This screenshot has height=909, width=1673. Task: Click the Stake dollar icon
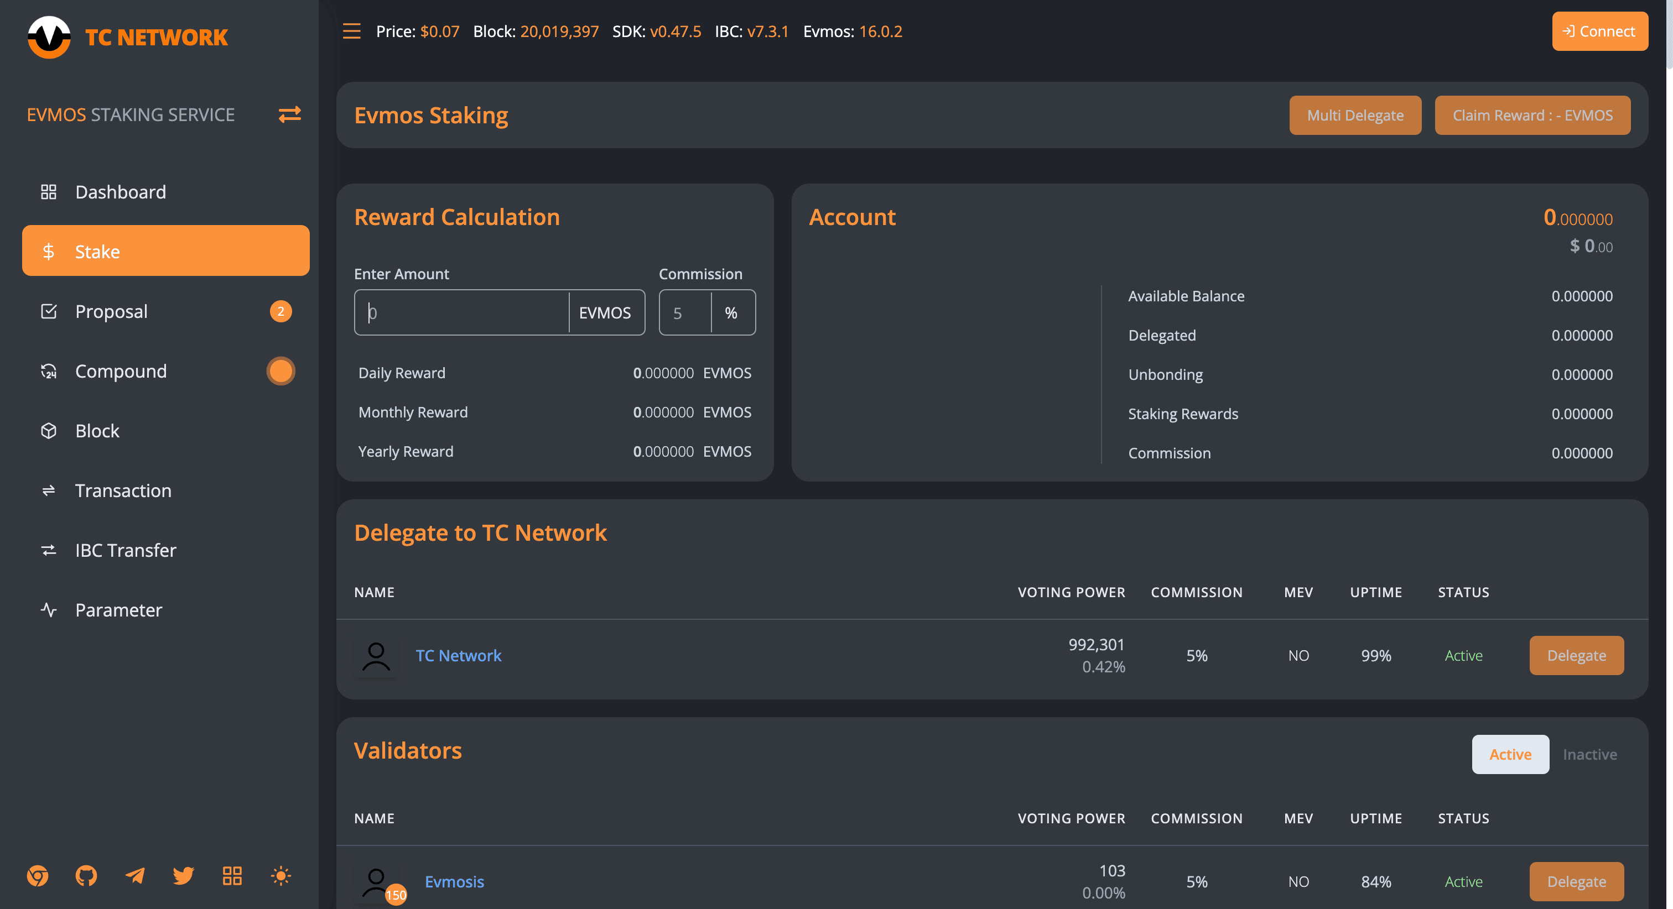(49, 251)
